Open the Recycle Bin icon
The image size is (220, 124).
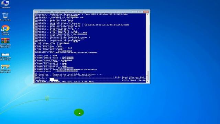(5, 17)
